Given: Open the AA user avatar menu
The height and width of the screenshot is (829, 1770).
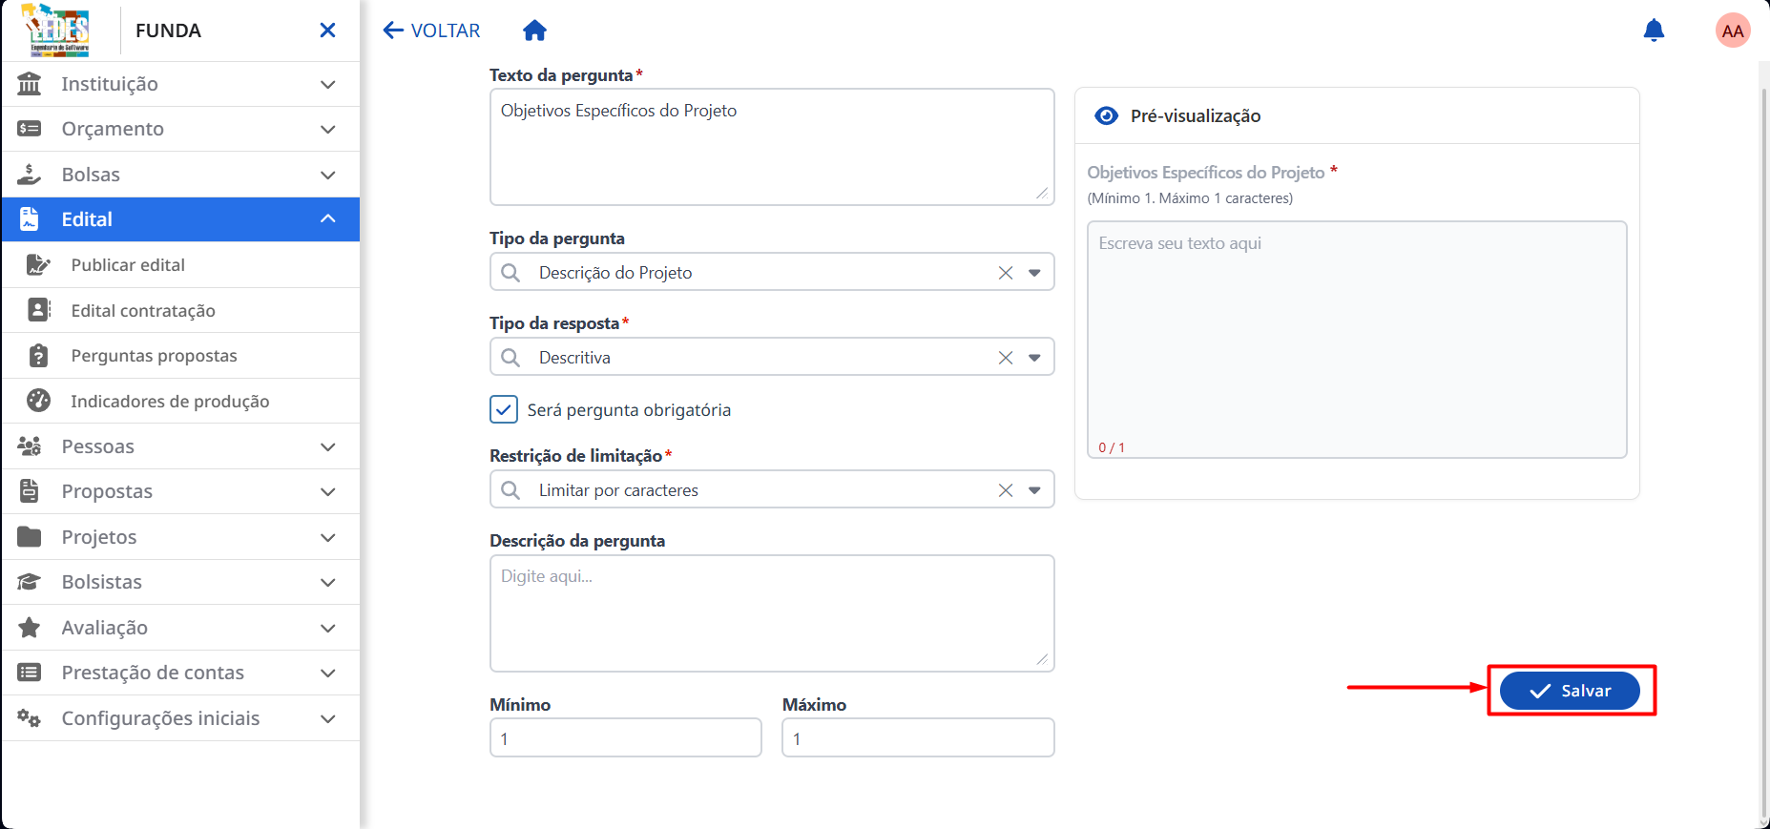Looking at the screenshot, I should [x=1733, y=31].
